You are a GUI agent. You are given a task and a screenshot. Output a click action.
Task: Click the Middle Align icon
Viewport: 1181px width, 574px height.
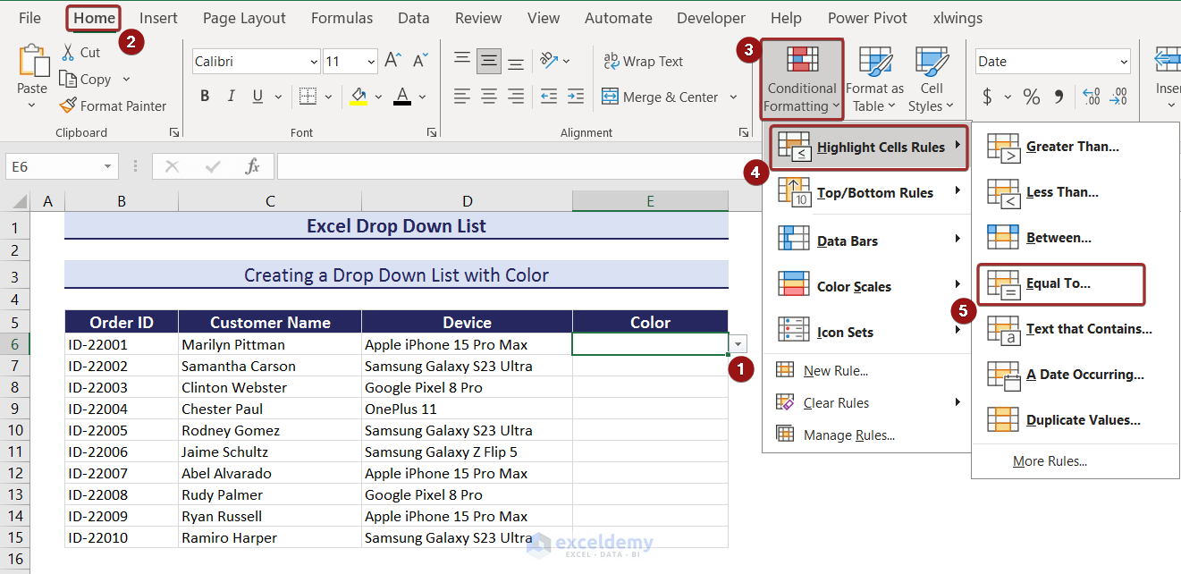click(489, 61)
